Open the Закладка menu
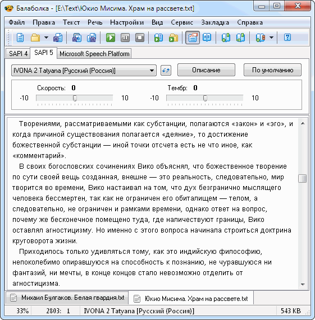Image resolution: width=315 pixels, height=320 pixels. pyautogui.click(x=215, y=22)
